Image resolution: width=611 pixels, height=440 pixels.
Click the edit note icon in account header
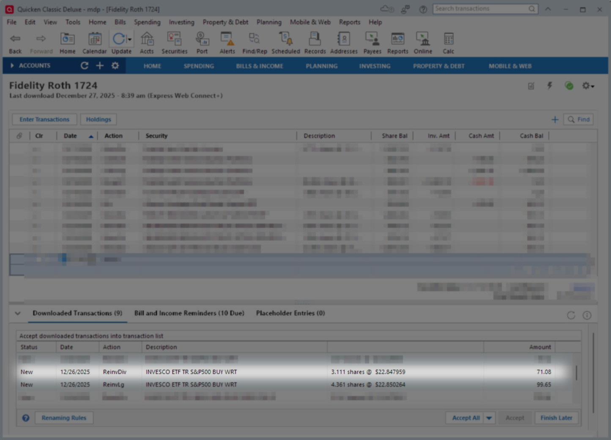pos(531,86)
